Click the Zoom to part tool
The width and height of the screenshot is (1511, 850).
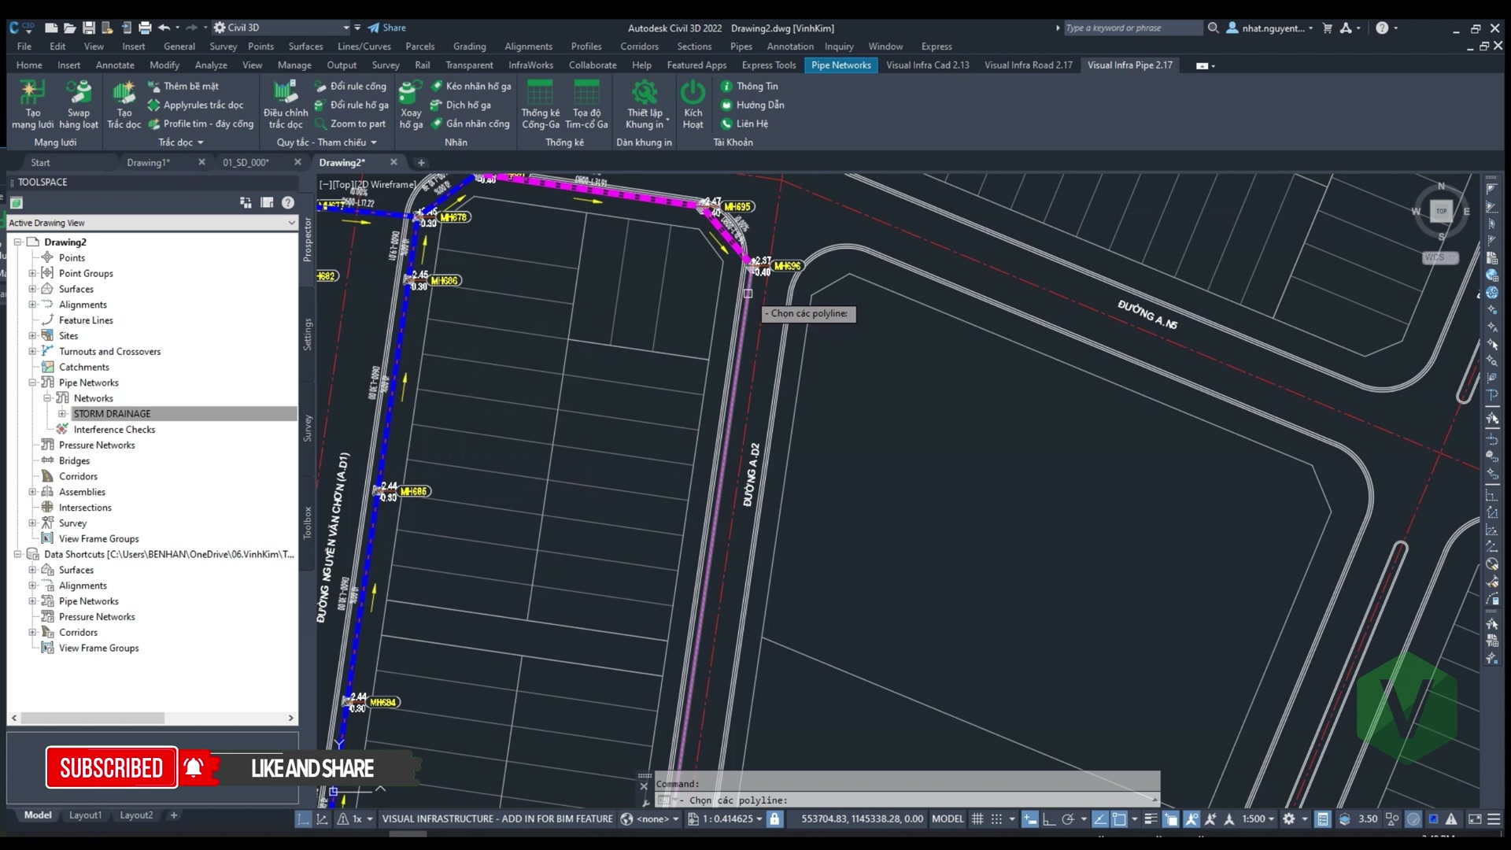point(350,124)
